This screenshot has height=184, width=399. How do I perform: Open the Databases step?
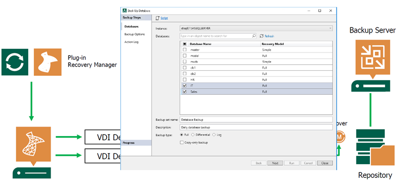[x=131, y=27]
